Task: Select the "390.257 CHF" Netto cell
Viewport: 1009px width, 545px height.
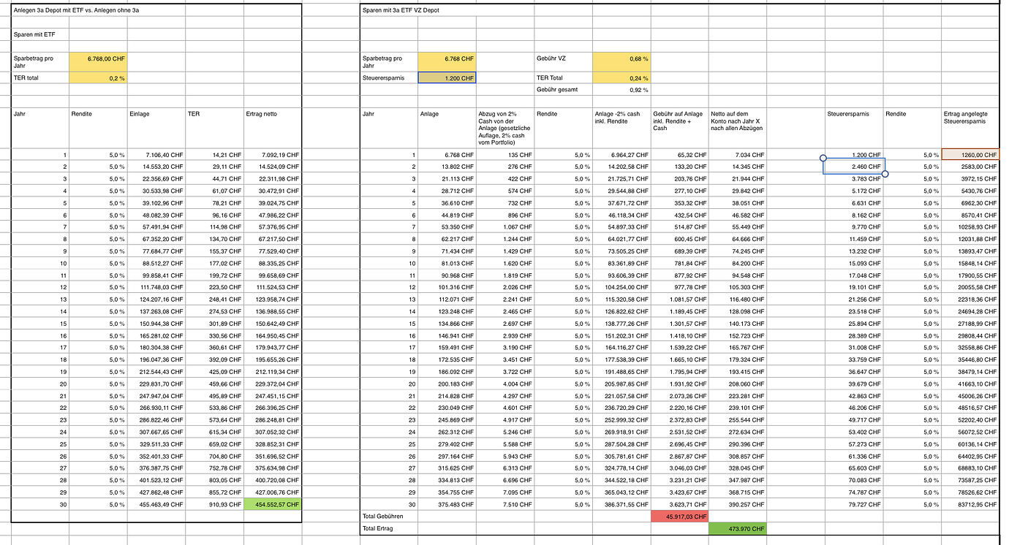Action: pos(738,504)
